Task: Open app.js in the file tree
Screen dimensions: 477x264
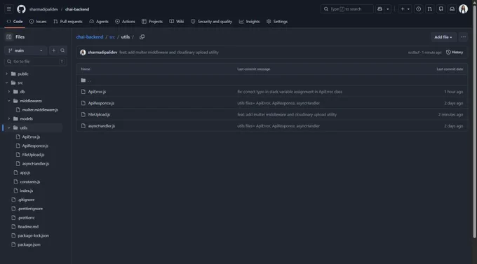Action: (25, 172)
